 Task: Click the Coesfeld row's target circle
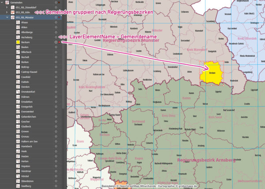pyautogui.click(x=56, y=77)
